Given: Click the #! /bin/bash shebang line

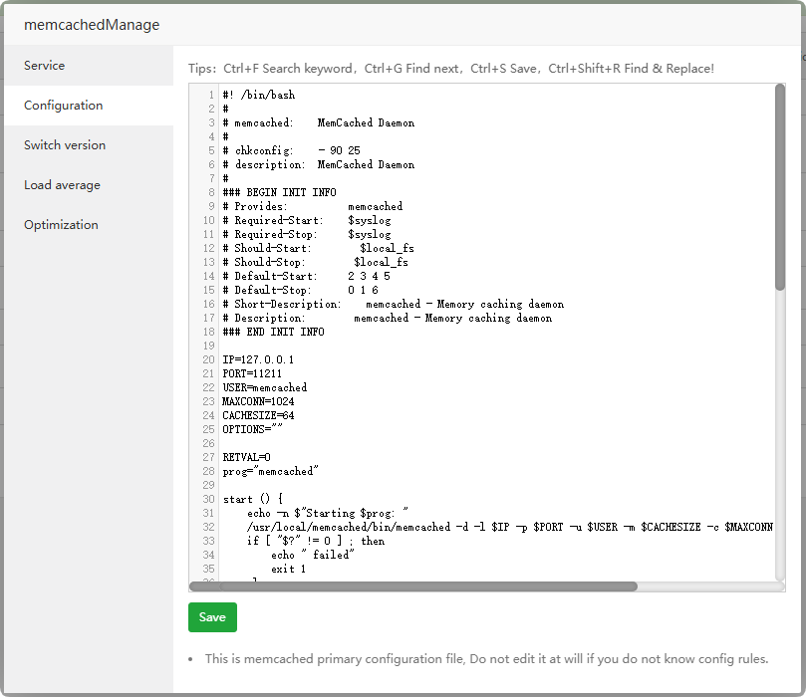Looking at the screenshot, I should [259, 95].
